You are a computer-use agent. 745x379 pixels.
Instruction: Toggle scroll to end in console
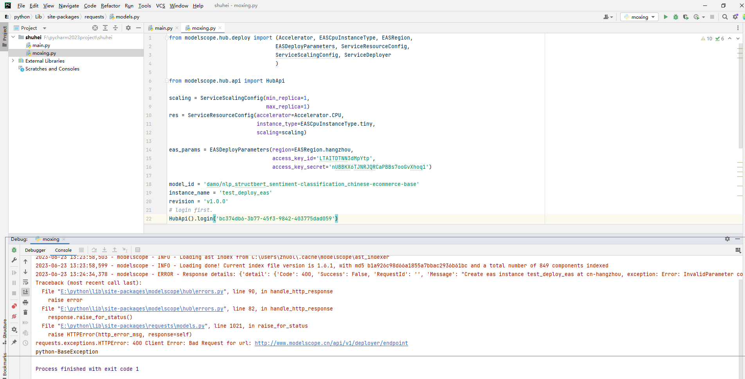pos(25,292)
